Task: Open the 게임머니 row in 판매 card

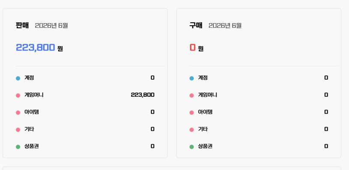Action: [85, 95]
